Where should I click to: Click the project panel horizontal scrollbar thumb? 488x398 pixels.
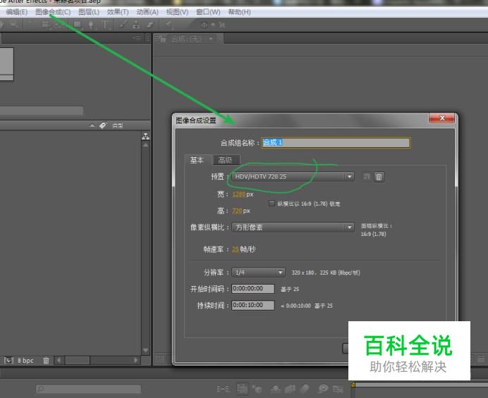78,360
